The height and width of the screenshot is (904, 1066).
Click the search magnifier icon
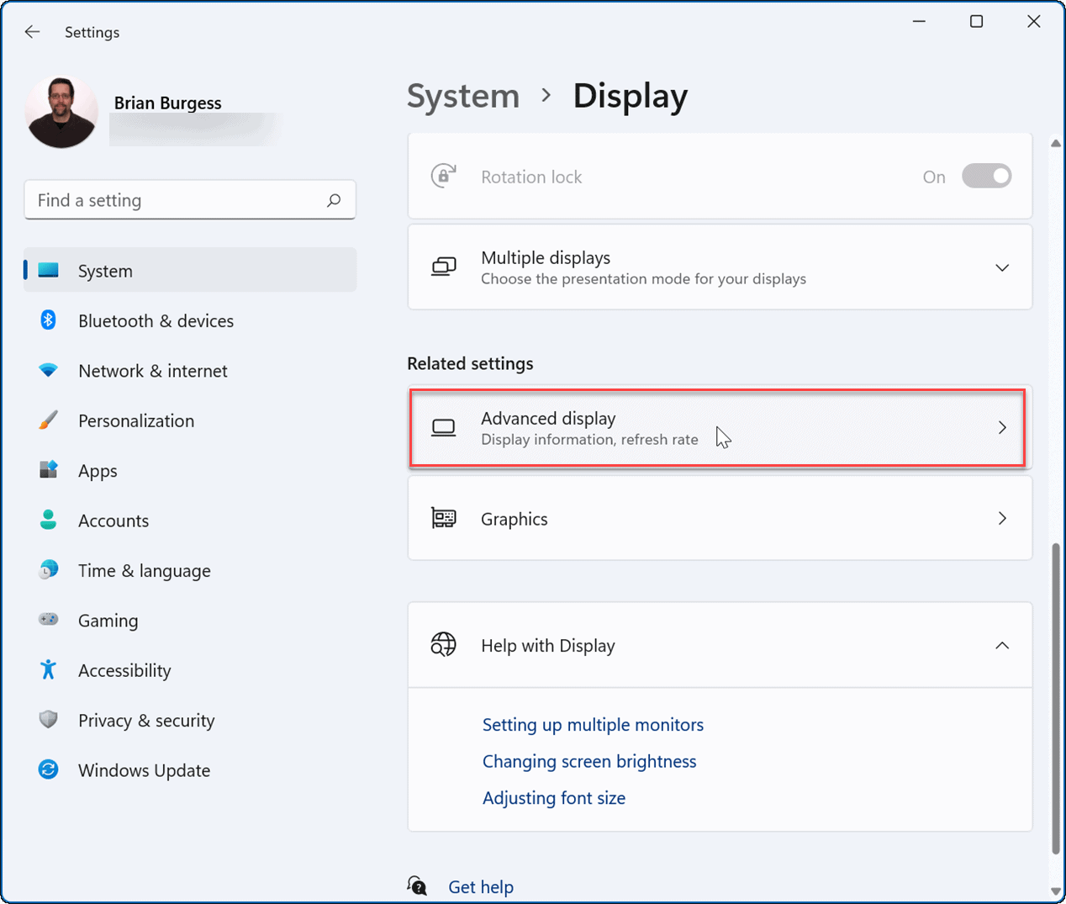pyautogui.click(x=334, y=200)
